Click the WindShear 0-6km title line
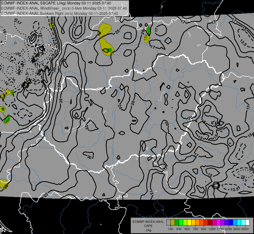Image resolution: width=254 pixels, height=234 pixels. (64, 8)
